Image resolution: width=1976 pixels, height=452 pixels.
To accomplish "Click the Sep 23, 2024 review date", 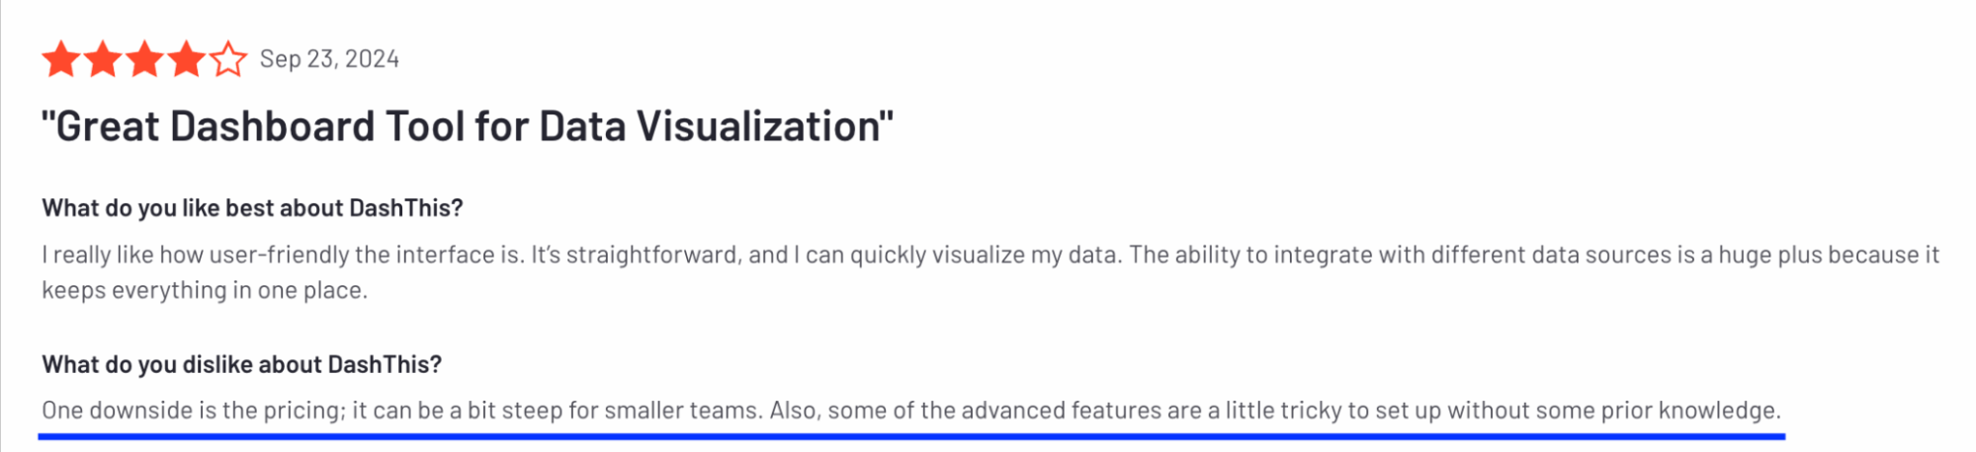I will point(329,59).
